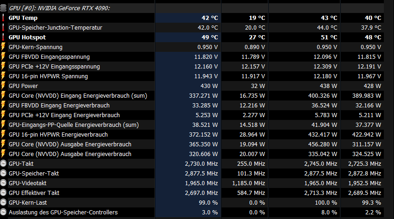394x219 pixels.
Task: Click lightning icon beside GPU-Kern-Spannung
Action: point(3,47)
